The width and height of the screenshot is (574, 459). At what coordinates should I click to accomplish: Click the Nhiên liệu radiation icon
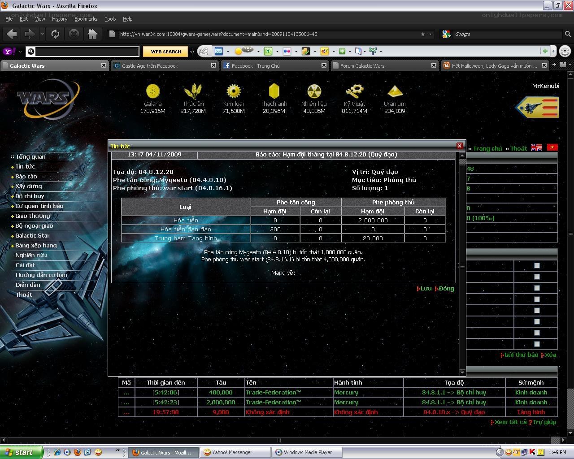click(314, 91)
